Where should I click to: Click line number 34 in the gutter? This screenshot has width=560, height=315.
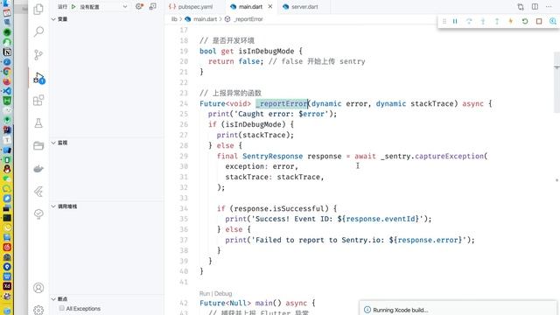(184, 208)
